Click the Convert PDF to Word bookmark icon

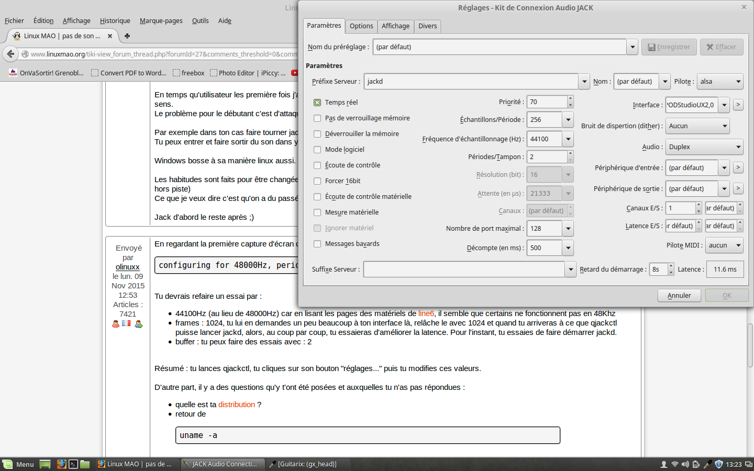tap(95, 73)
